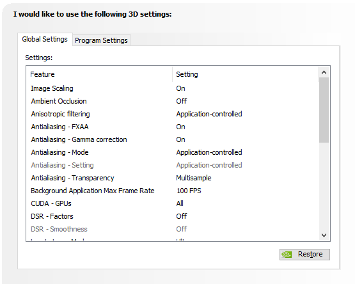Image resolution: width=355 pixels, height=284 pixels.
Task: Click the NVIDIA logo on Restore button
Action: click(287, 255)
